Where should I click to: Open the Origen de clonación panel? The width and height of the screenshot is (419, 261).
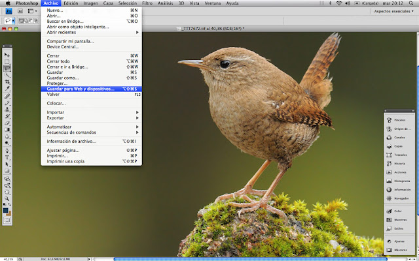[399, 129]
